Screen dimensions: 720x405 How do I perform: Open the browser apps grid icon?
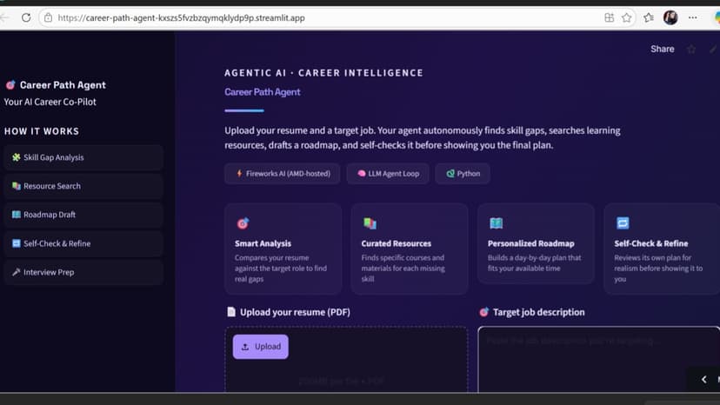pos(609,18)
